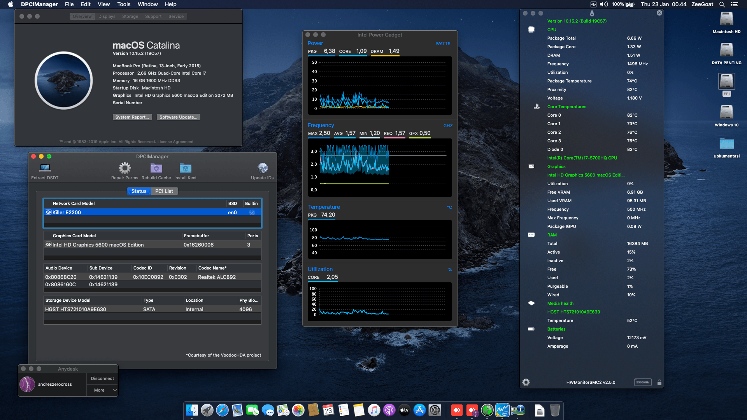Click the Extract DSDT toolbar icon
Viewport: 747px width, 420px height.
[45, 168]
